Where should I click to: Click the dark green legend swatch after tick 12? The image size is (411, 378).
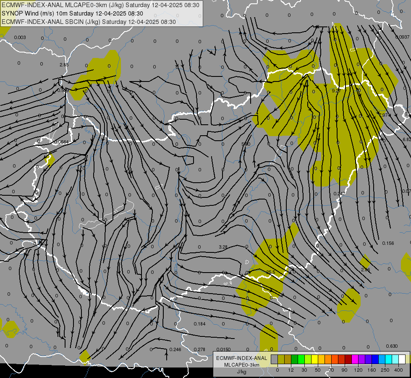[x=295, y=360]
